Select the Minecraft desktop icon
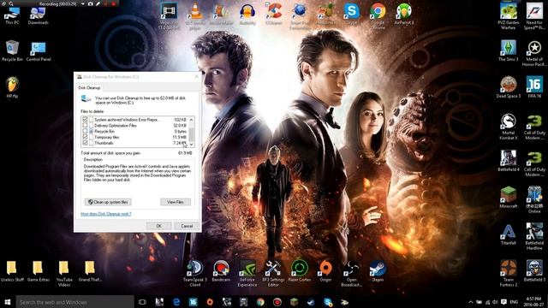Viewport: 548px width, 308px height. 508,198
